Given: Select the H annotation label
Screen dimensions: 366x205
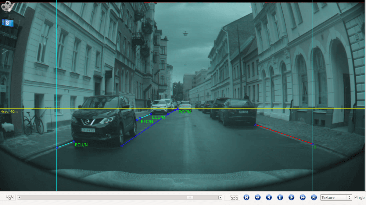Looking at the screenshot, I should click(315, 147).
